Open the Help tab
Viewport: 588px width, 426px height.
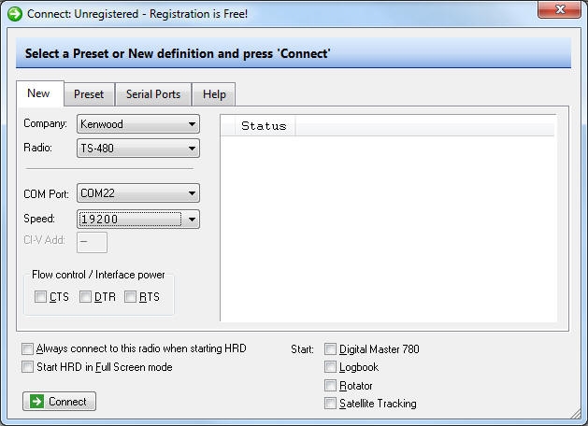click(x=214, y=94)
